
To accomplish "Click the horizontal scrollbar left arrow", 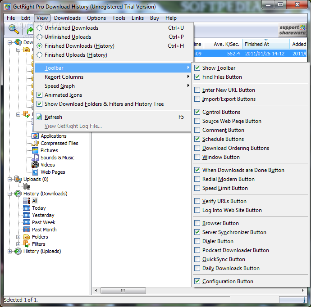I will tap(96, 290).
